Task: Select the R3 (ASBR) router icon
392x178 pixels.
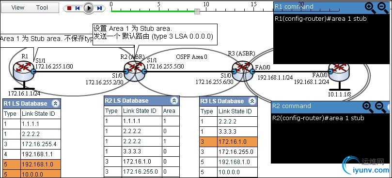Action: point(242,71)
